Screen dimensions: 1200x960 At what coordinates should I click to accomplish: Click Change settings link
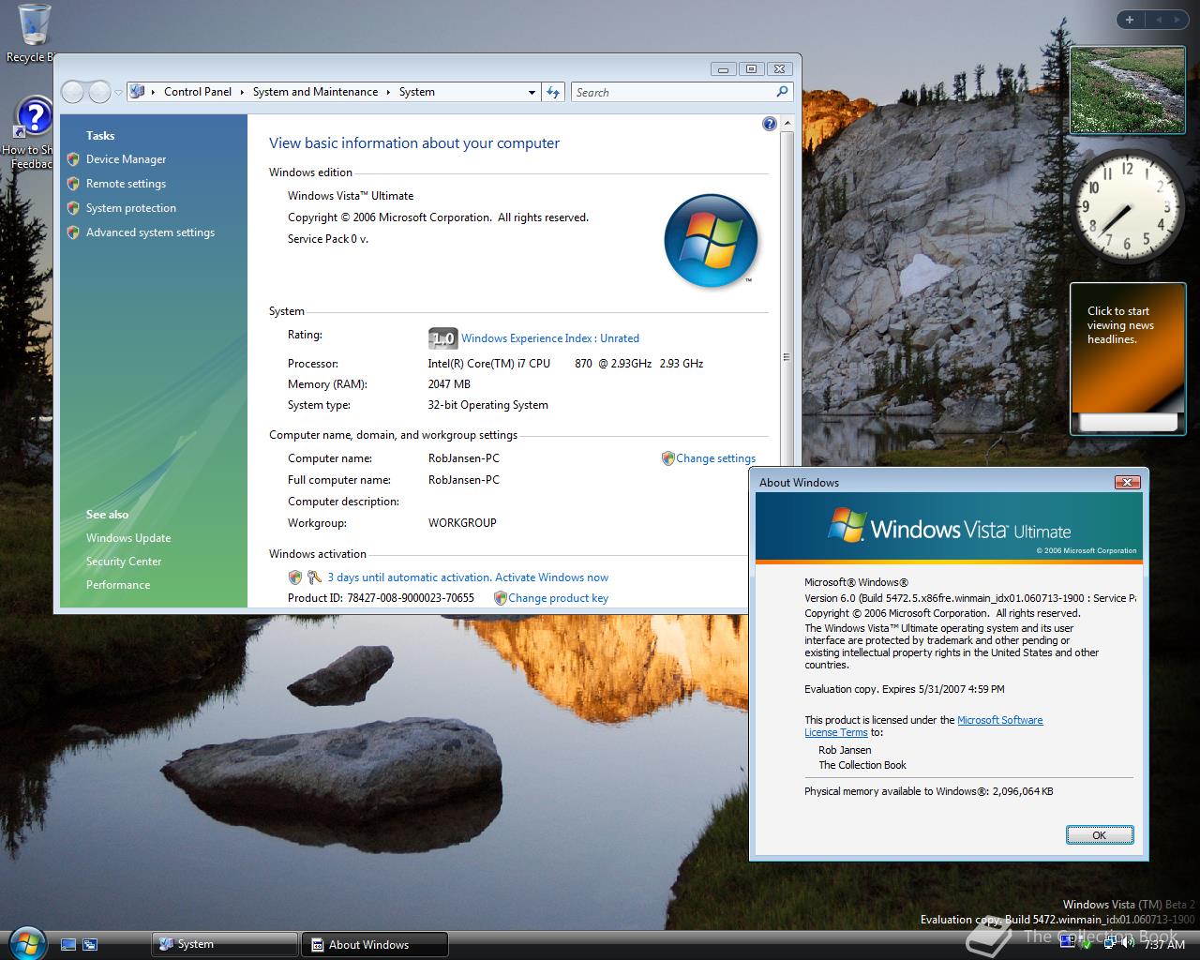pyautogui.click(x=716, y=458)
